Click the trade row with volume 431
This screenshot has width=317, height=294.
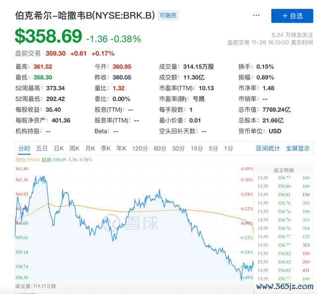click(x=283, y=271)
